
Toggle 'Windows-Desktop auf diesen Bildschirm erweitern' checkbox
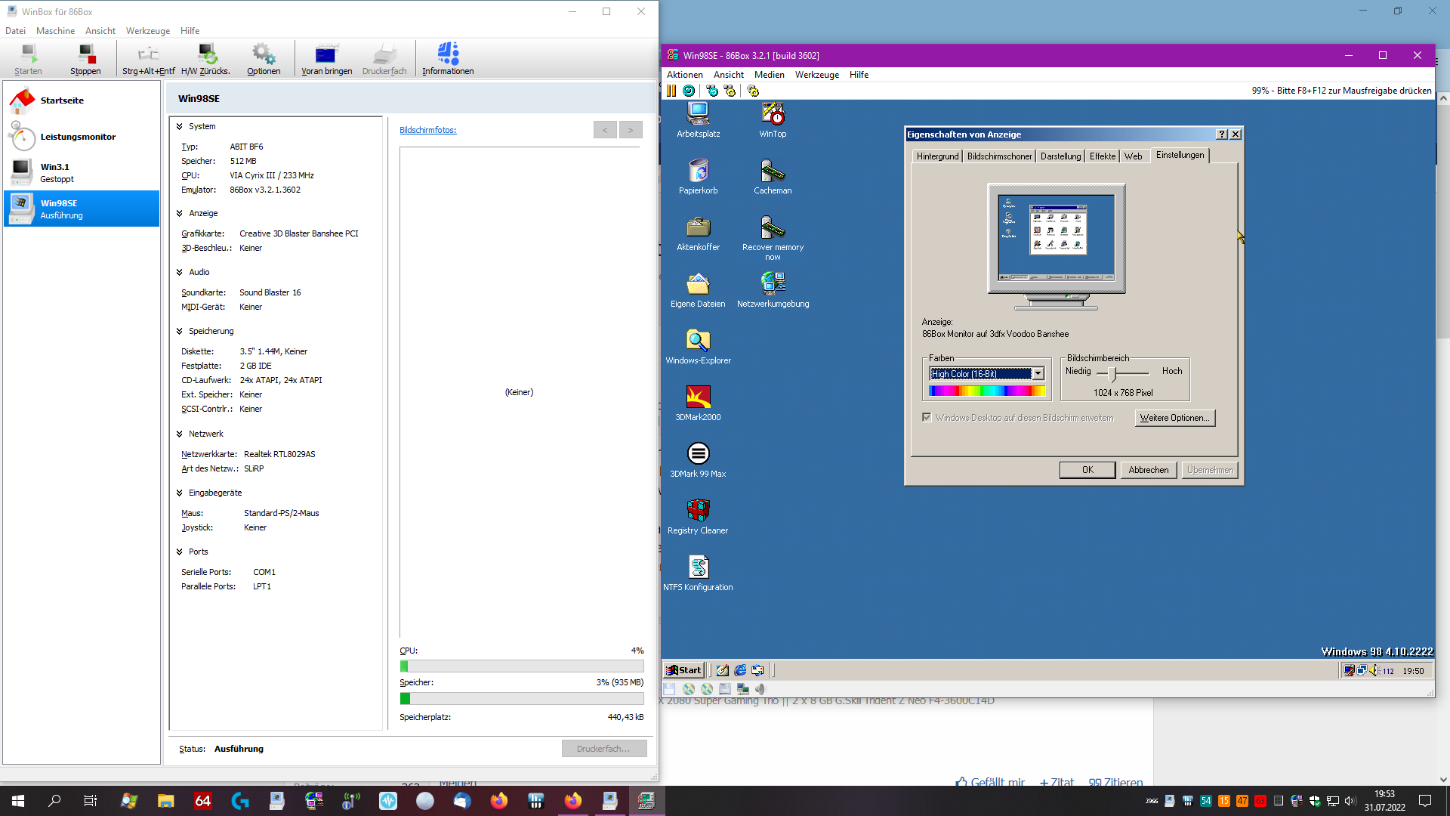coord(927,418)
